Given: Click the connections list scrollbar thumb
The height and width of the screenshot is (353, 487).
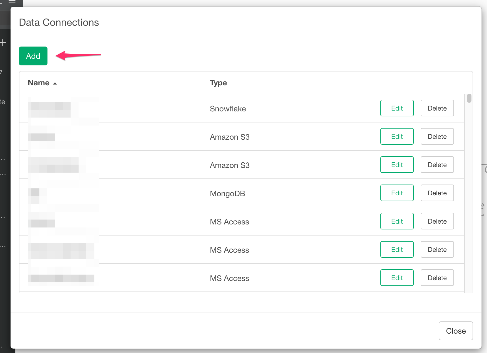Looking at the screenshot, I should tap(469, 98).
